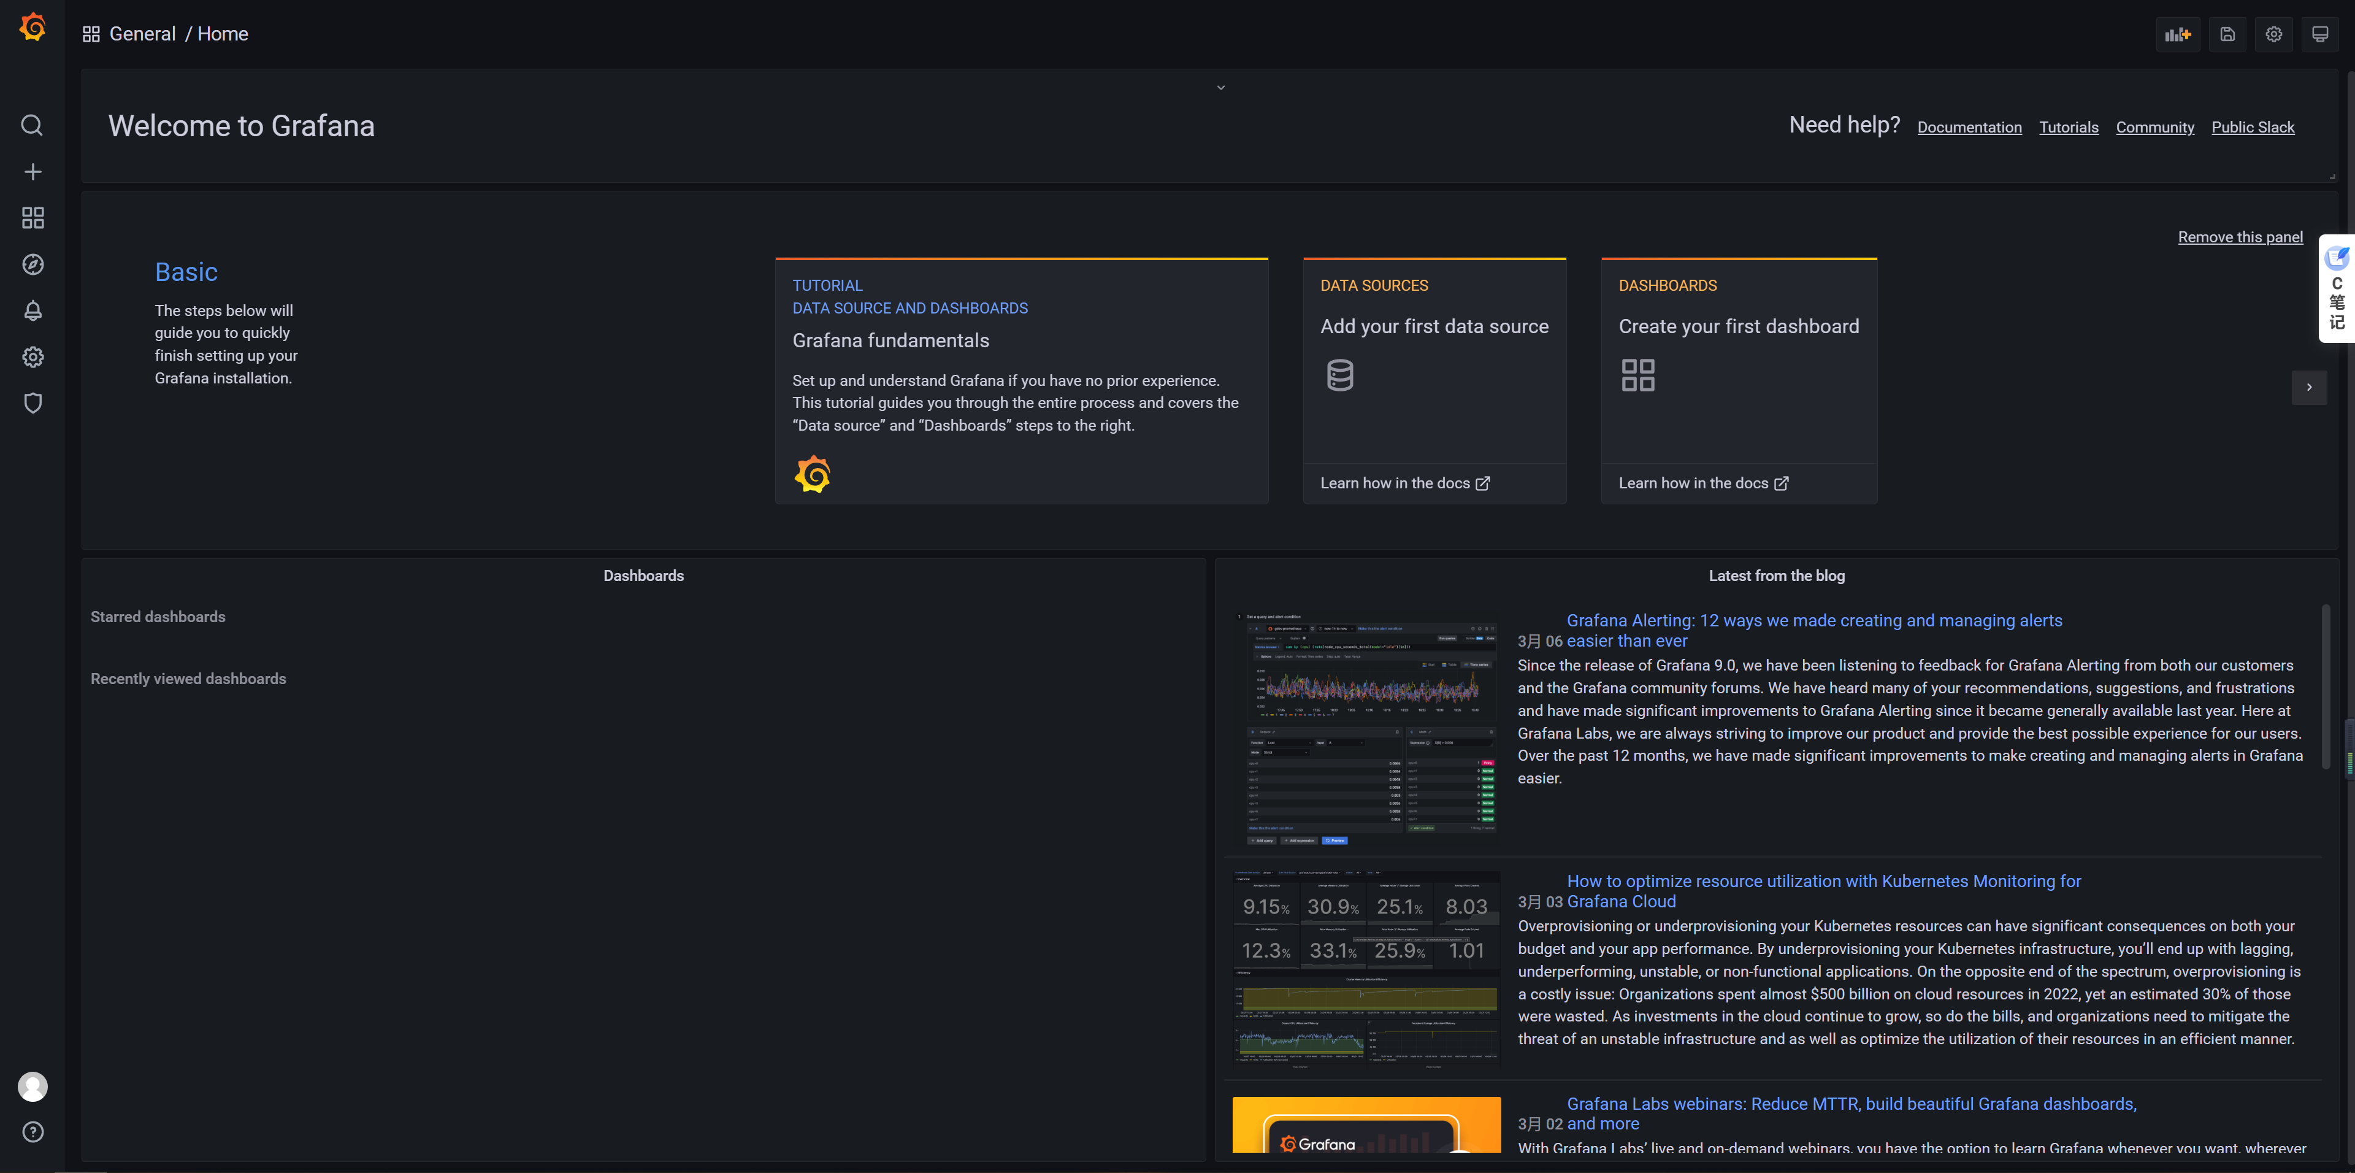Cycle view mode with monitor icon
The image size is (2355, 1173).
[x=2320, y=34]
